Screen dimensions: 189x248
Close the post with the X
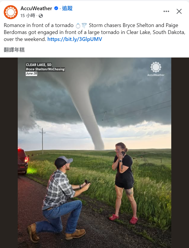coord(179,11)
